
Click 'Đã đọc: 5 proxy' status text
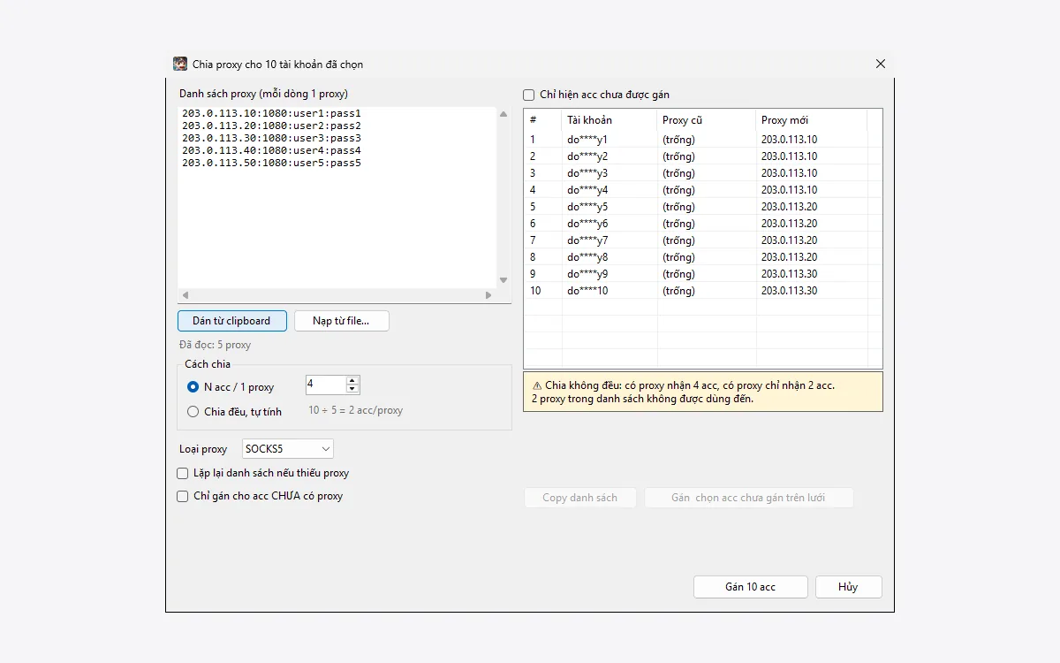tap(215, 345)
